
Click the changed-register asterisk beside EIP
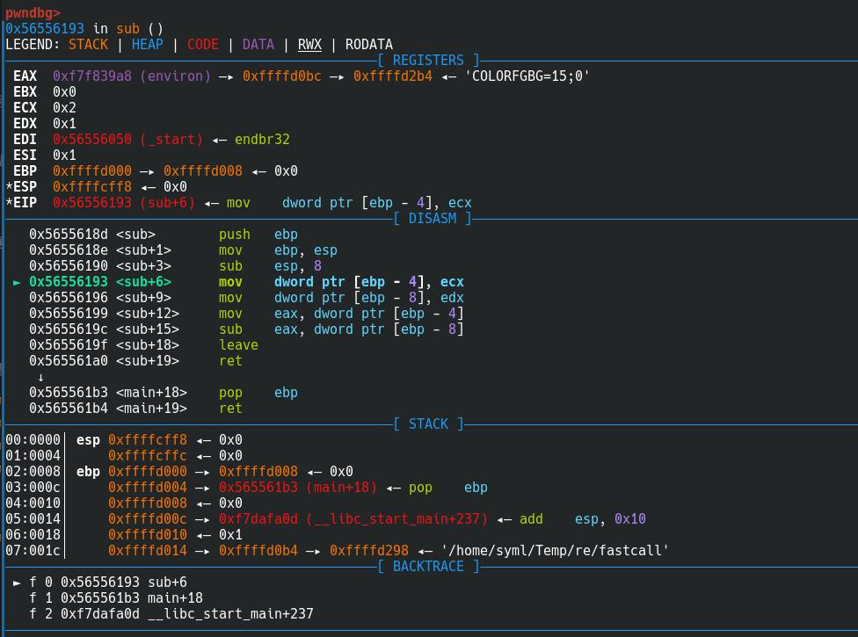9,203
